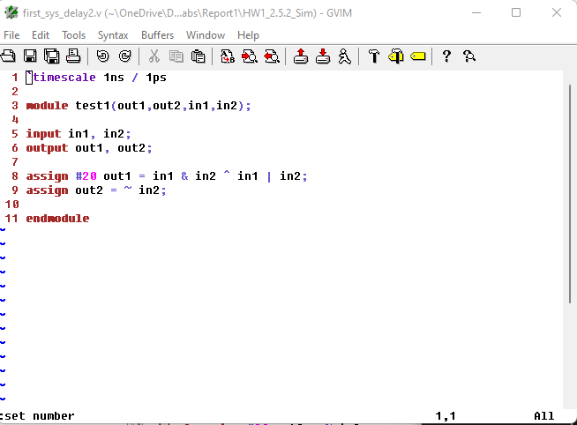Click the Print toolbar icon
577x425 pixels.
(73, 56)
